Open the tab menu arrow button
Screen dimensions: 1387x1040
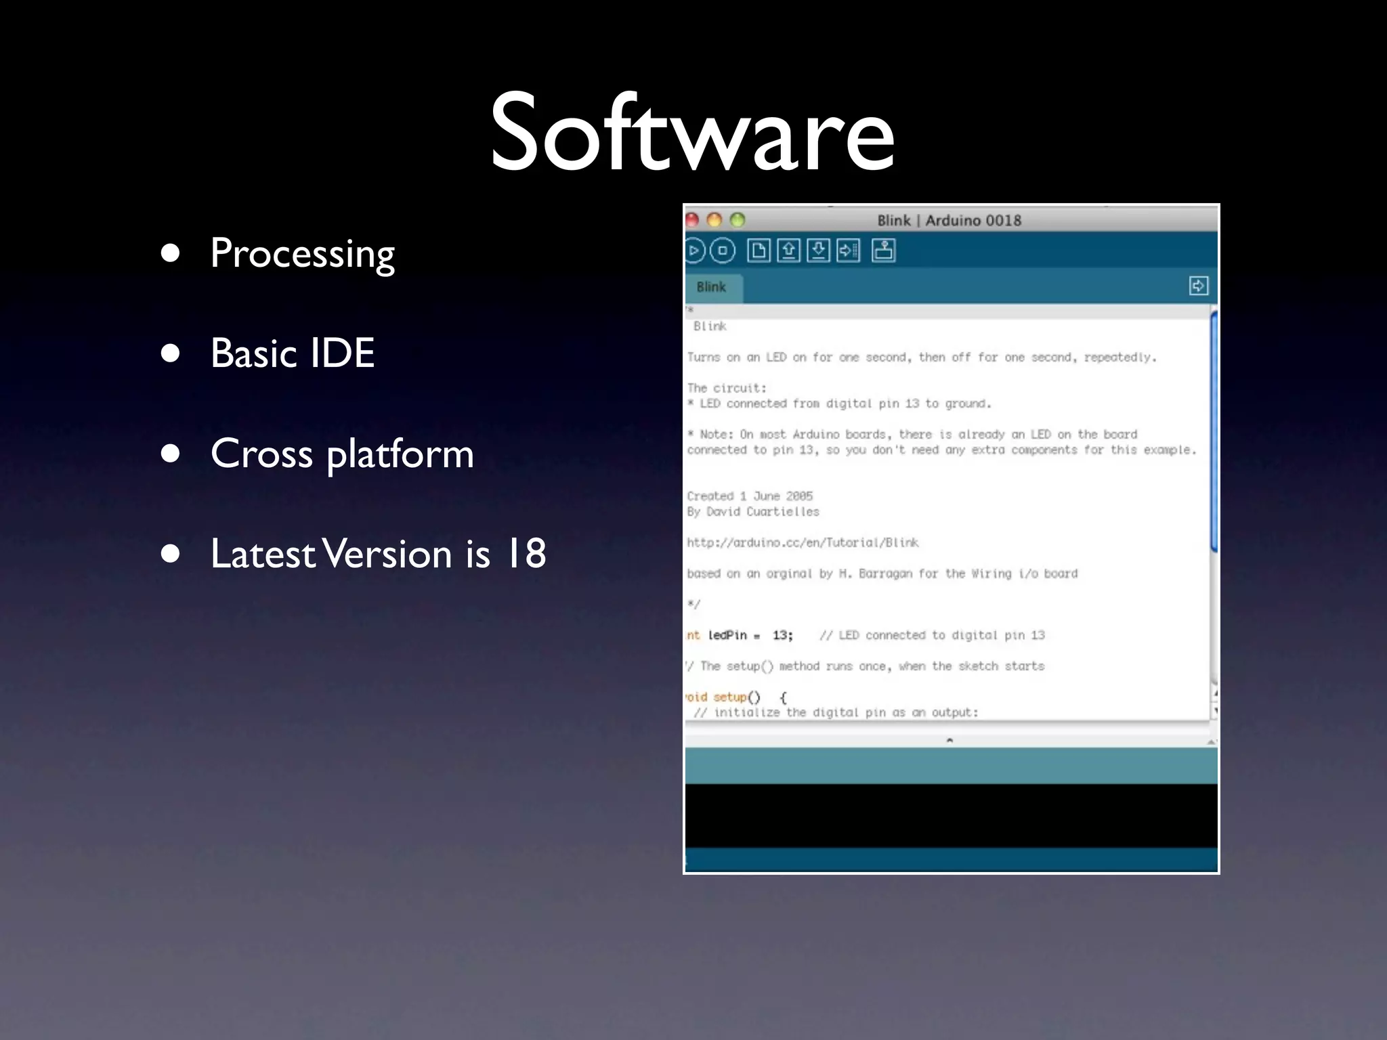pyautogui.click(x=1198, y=286)
